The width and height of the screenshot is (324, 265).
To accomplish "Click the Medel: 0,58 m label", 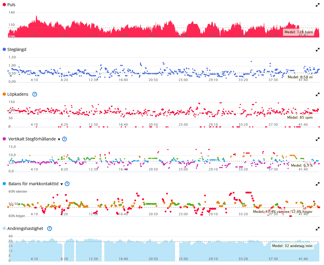I will (x=300, y=77).
